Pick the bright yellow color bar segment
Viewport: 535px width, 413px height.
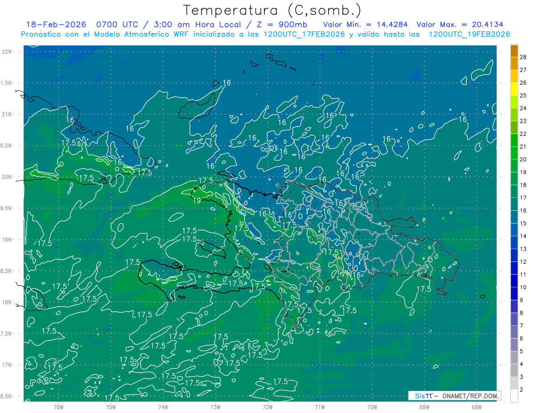pos(514,90)
